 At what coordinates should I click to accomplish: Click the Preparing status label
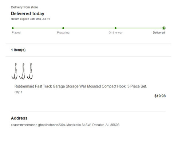coord(63,33)
